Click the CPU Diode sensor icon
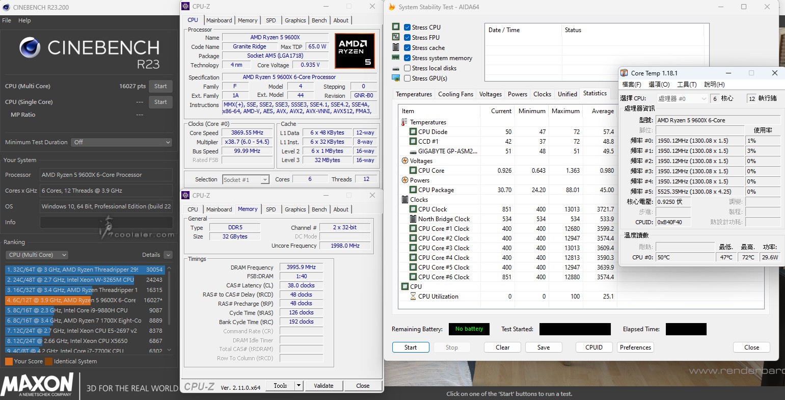The width and height of the screenshot is (785, 400). click(413, 132)
